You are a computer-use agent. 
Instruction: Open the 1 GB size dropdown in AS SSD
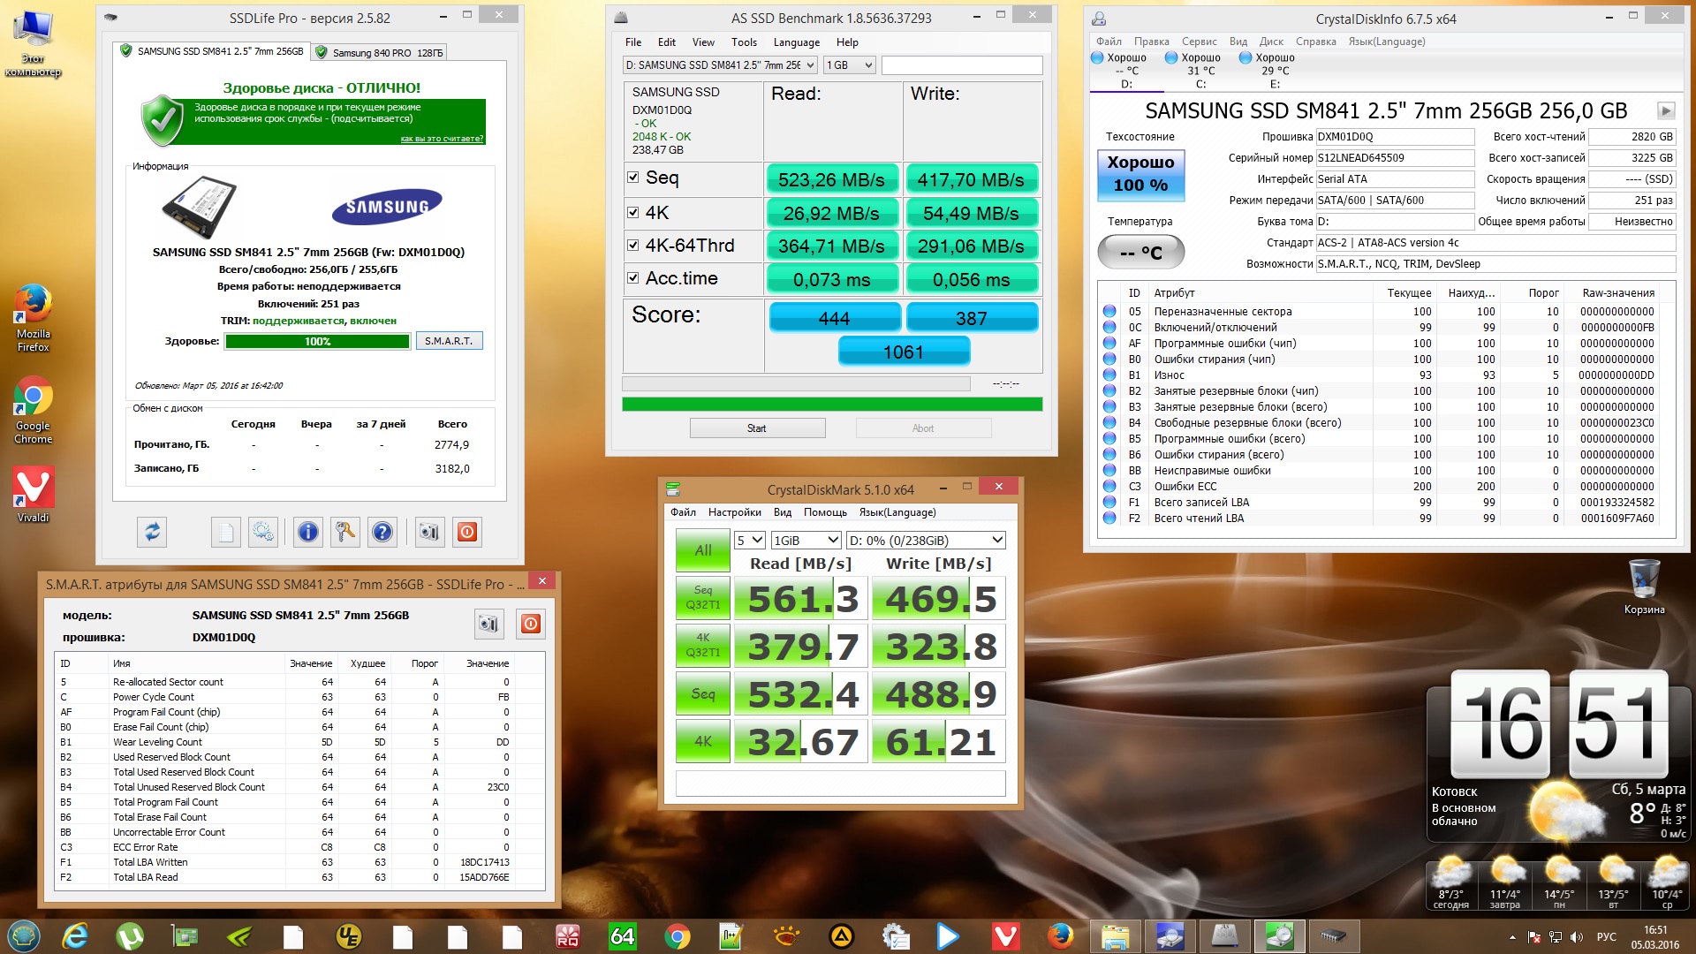(850, 65)
